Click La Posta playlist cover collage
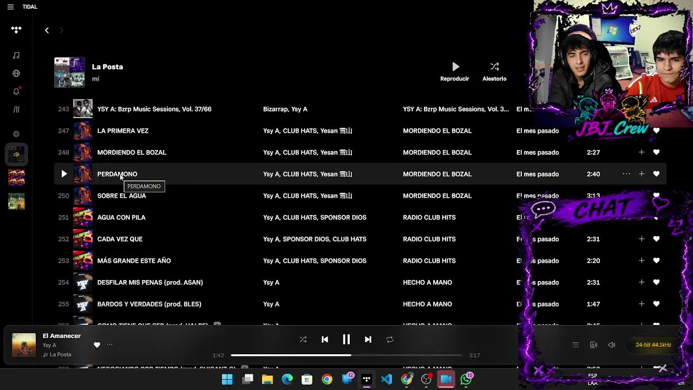Viewport: 693px width, 390px height. tap(69, 72)
